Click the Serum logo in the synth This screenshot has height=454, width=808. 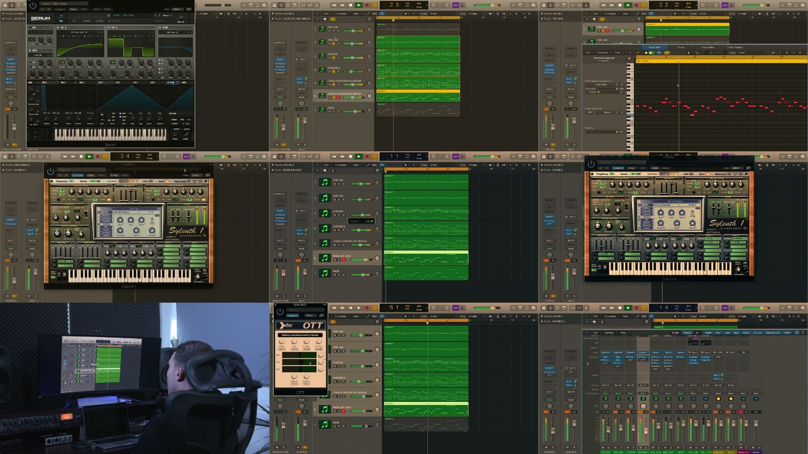[40, 18]
